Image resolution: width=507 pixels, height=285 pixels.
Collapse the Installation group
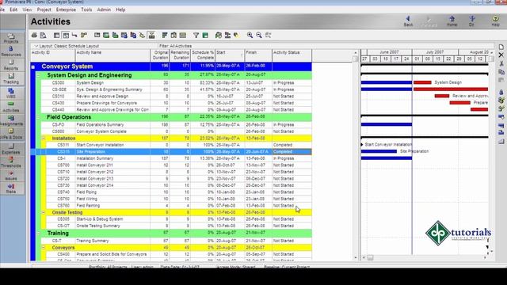point(44,139)
